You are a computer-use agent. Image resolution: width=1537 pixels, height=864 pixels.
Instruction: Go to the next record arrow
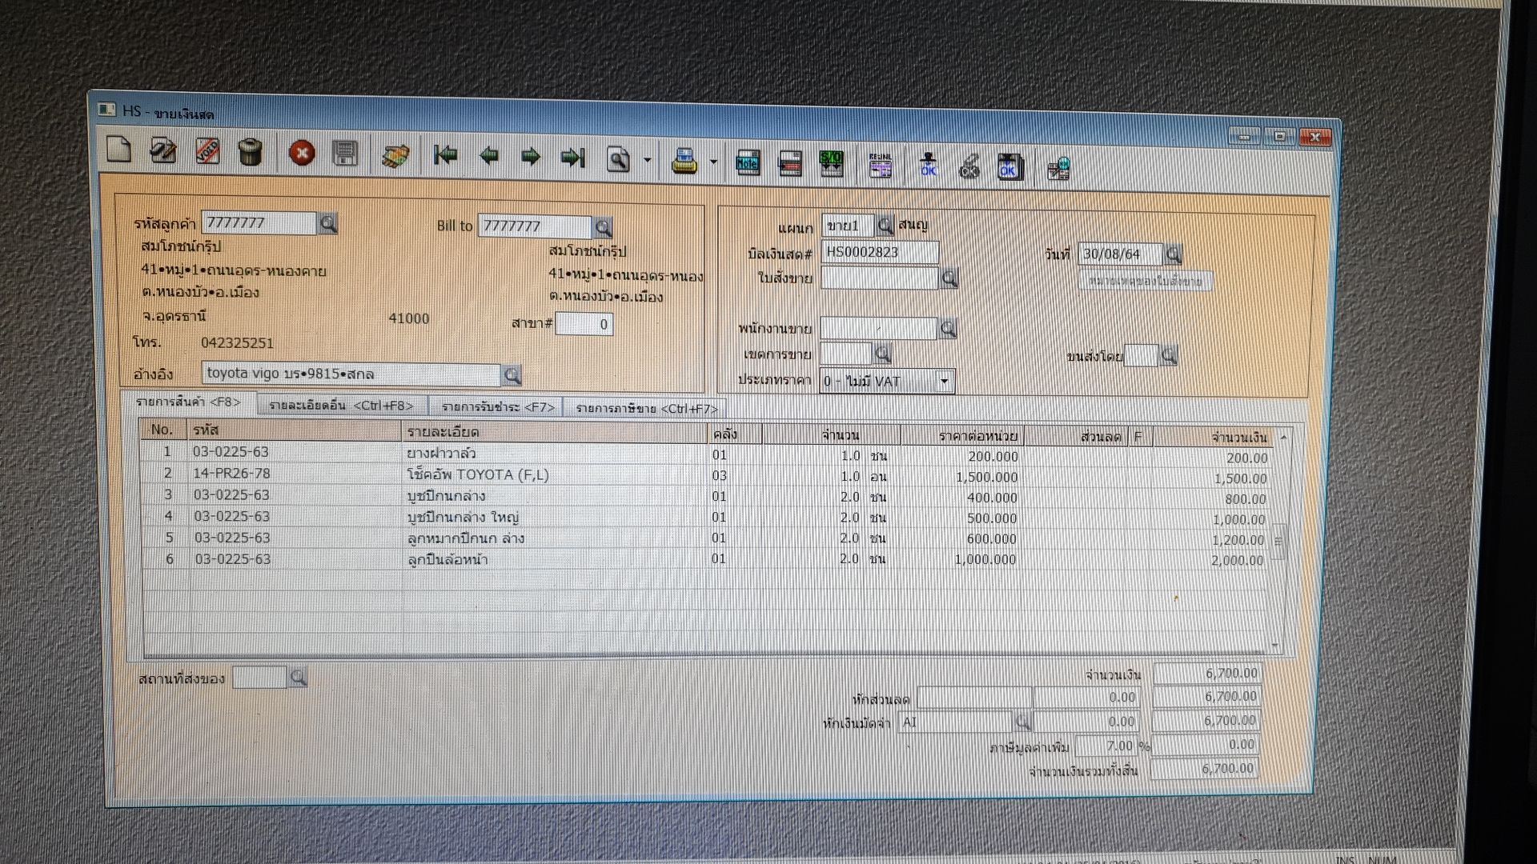[530, 157]
